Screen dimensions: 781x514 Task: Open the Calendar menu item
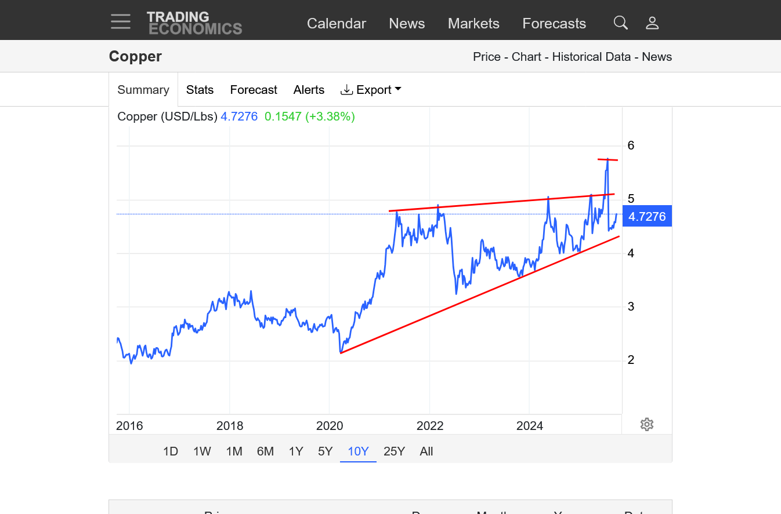pos(337,23)
